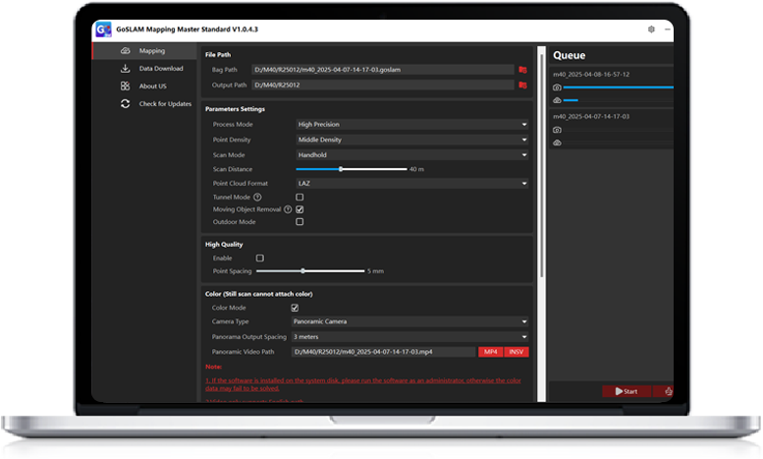Screen dimensions: 763x459
Task: Tick the High Quality Enable checkbox
Action: (x=260, y=258)
